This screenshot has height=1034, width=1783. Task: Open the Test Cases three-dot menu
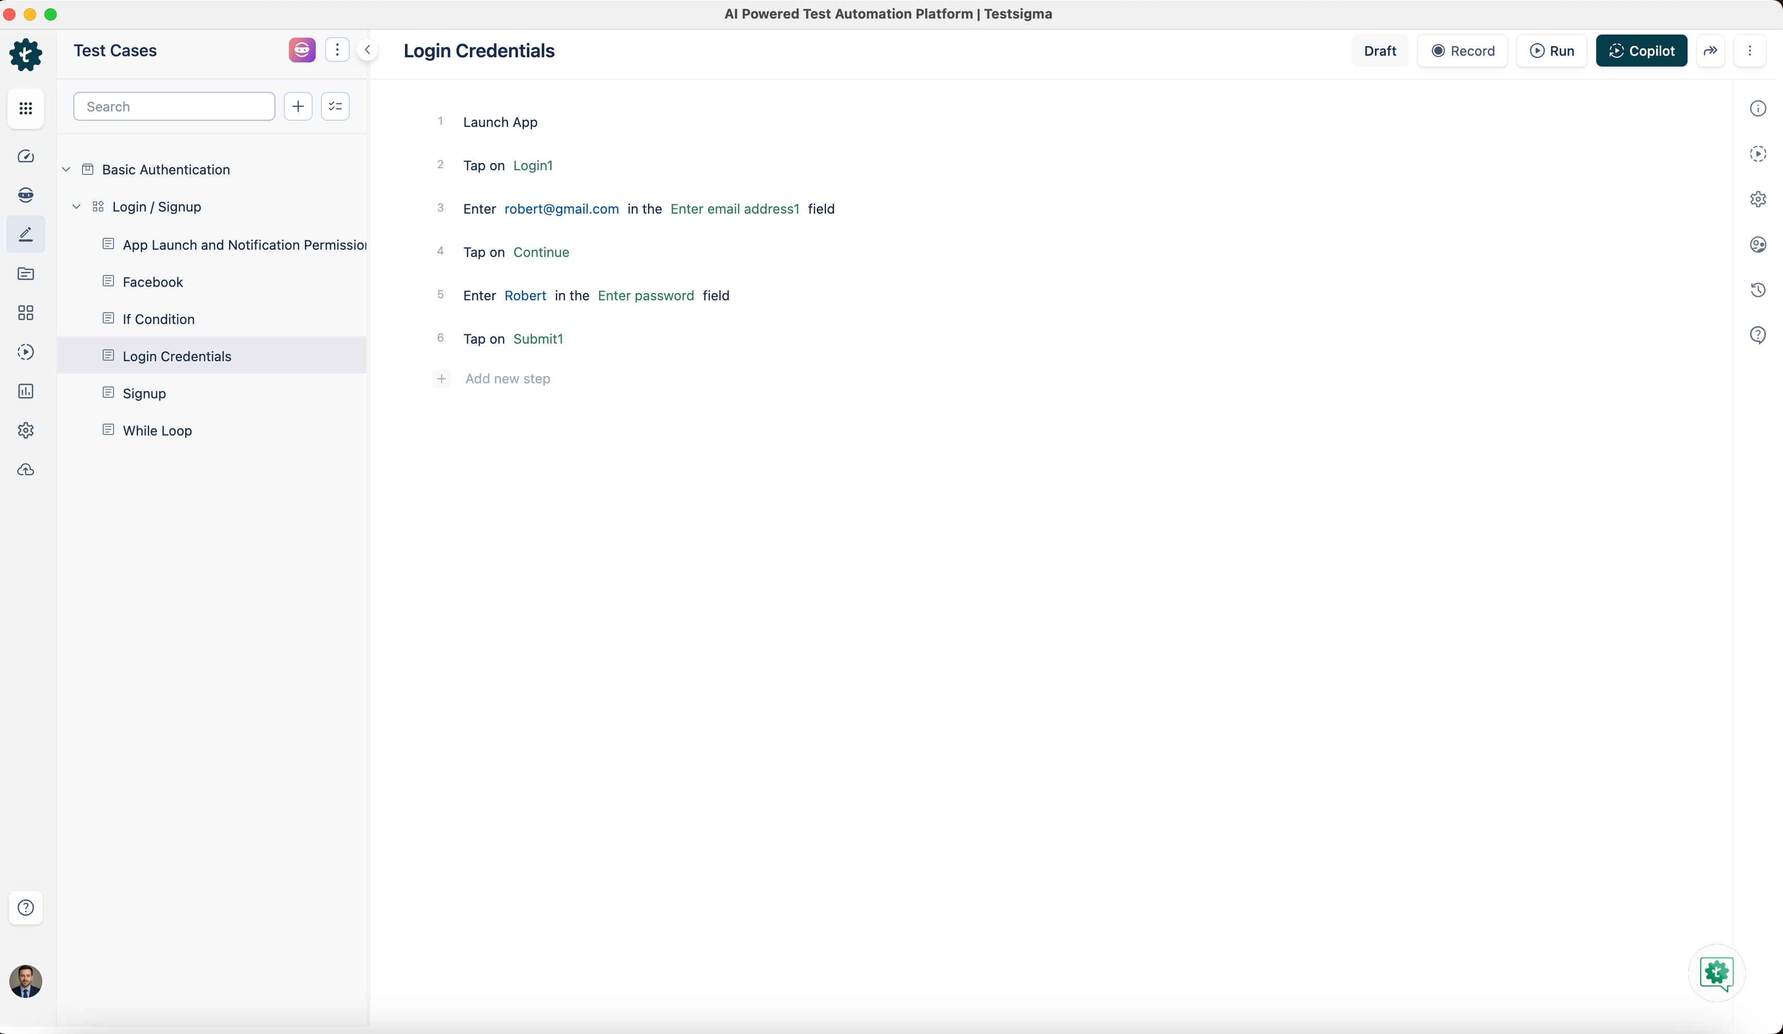(337, 50)
